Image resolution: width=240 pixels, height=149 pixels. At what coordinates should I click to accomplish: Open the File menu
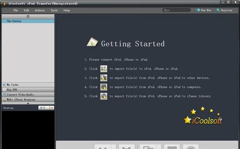[x=16, y=10]
